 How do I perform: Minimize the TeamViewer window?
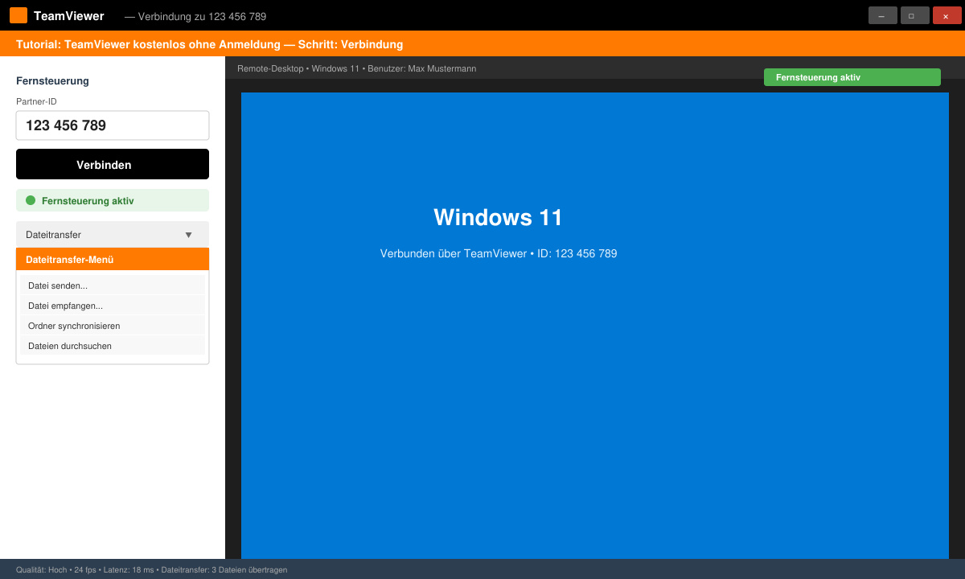pos(883,15)
